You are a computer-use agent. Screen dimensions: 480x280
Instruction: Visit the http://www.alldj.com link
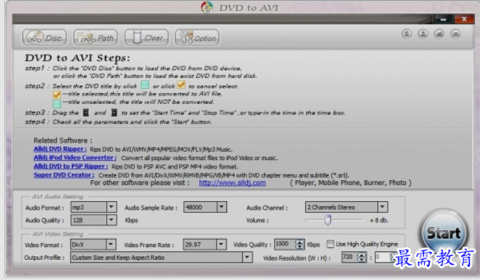[x=232, y=183]
